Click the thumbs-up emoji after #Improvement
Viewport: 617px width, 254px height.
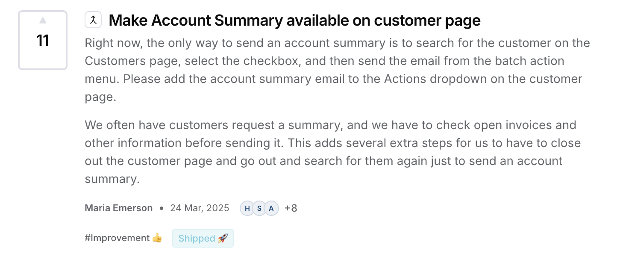pyautogui.click(x=157, y=238)
